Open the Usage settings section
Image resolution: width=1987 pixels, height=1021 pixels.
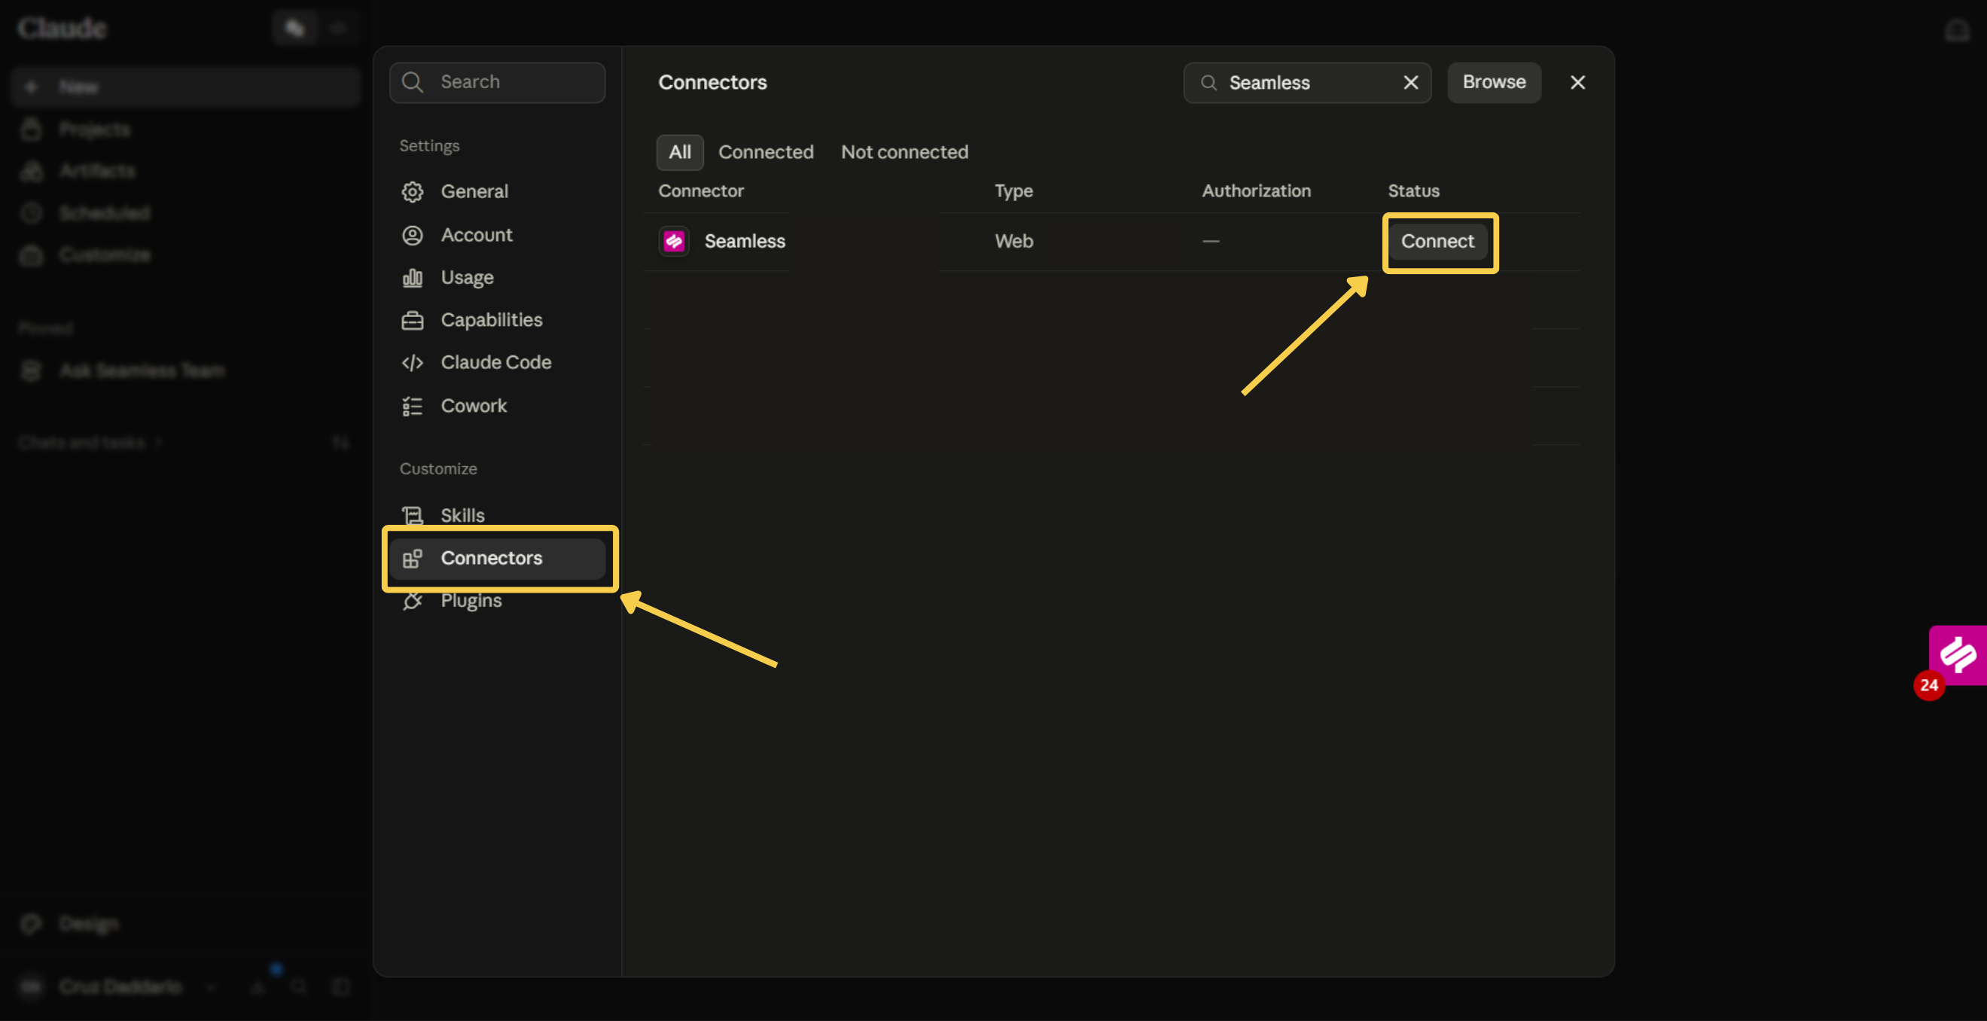pos(497,278)
